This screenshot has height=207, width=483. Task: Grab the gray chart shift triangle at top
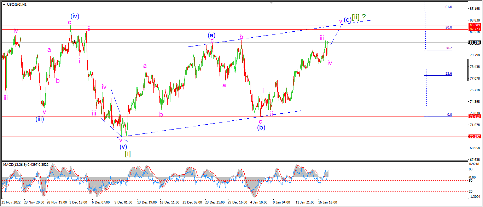(x=271, y=2)
